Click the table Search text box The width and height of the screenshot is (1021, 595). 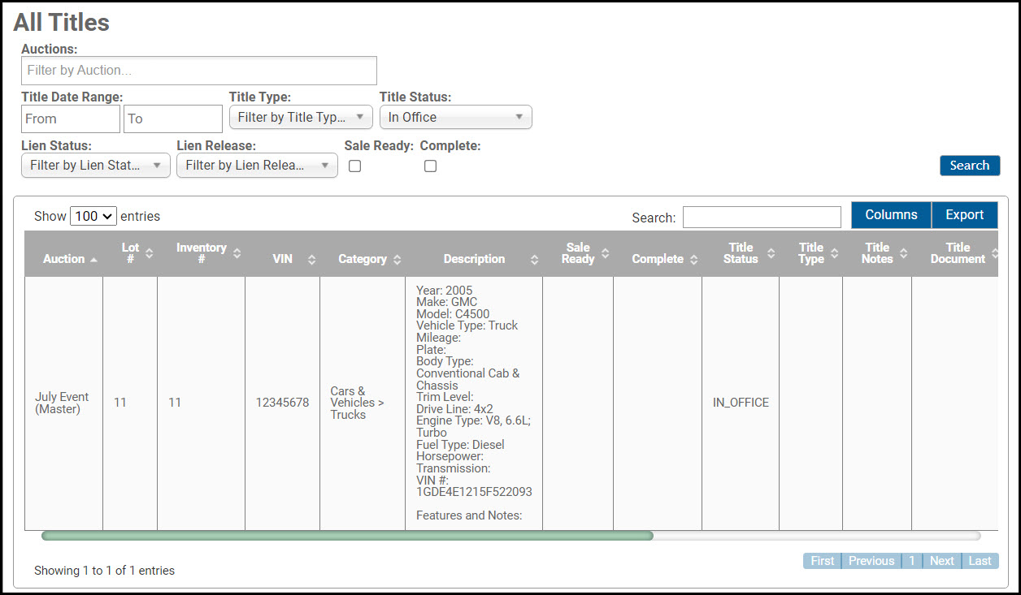click(762, 217)
